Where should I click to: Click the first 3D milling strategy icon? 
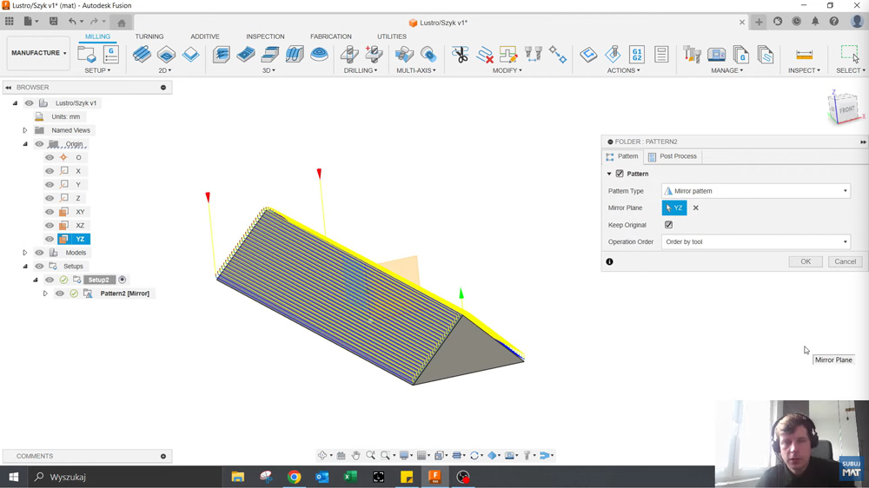pos(222,55)
